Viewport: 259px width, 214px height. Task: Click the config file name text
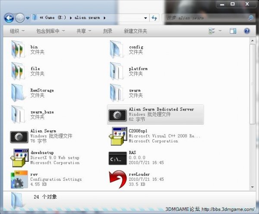click(x=136, y=47)
